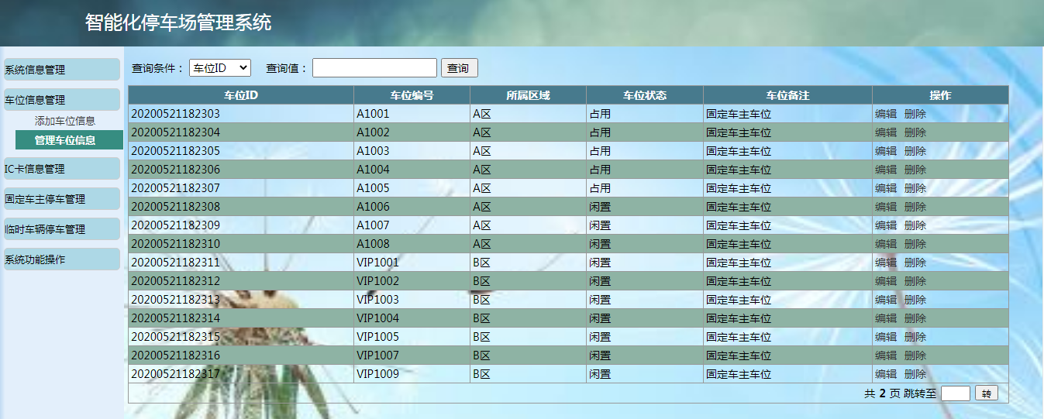The width and height of the screenshot is (1044, 419).
Task: Click the 查询值 text input field
Action: pyautogui.click(x=374, y=68)
